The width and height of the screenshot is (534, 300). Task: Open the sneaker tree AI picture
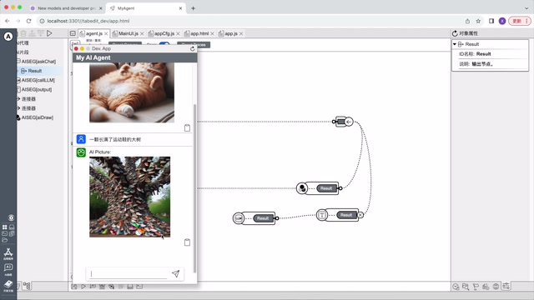(x=130, y=197)
